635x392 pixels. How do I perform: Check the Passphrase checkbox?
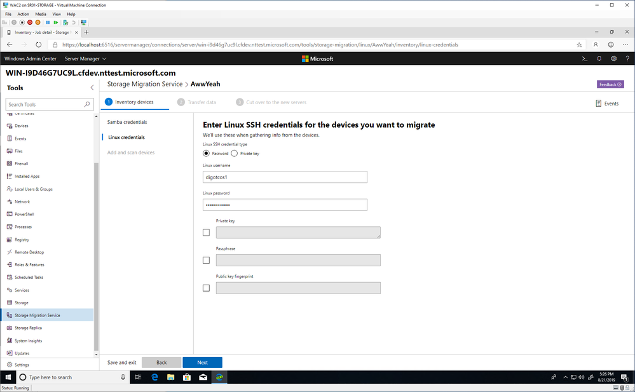(x=206, y=260)
